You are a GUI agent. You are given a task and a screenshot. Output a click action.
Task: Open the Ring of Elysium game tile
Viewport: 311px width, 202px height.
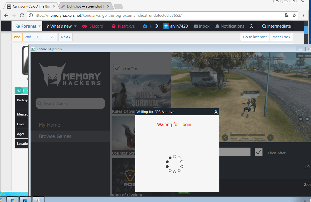coord(124,177)
